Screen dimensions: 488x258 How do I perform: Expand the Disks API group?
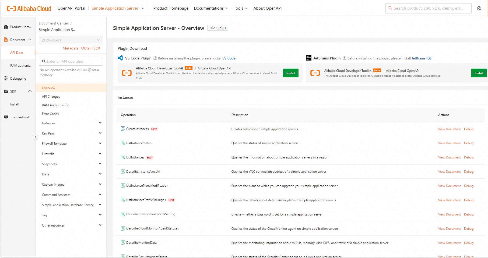[100, 174]
